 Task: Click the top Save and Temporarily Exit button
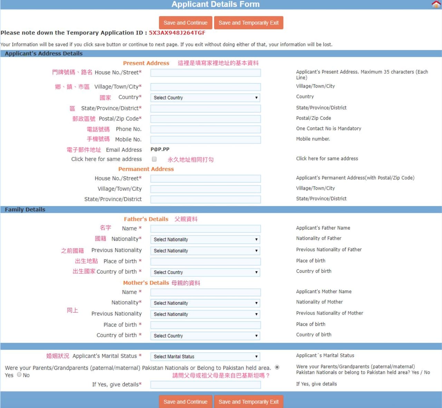pyautogui.click(x=249, y=23)
